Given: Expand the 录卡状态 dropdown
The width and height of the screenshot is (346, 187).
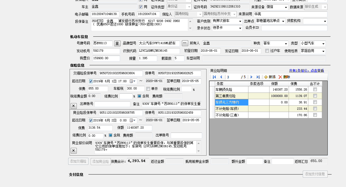Looking at the screenshot, I should [x=240, y=28].
